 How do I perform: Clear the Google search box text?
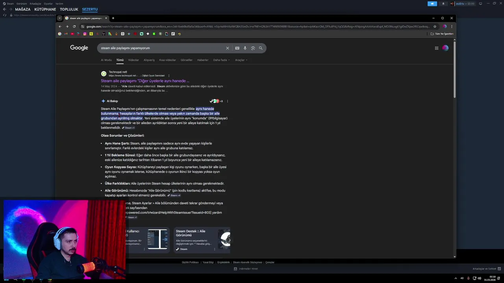(227, 48)
